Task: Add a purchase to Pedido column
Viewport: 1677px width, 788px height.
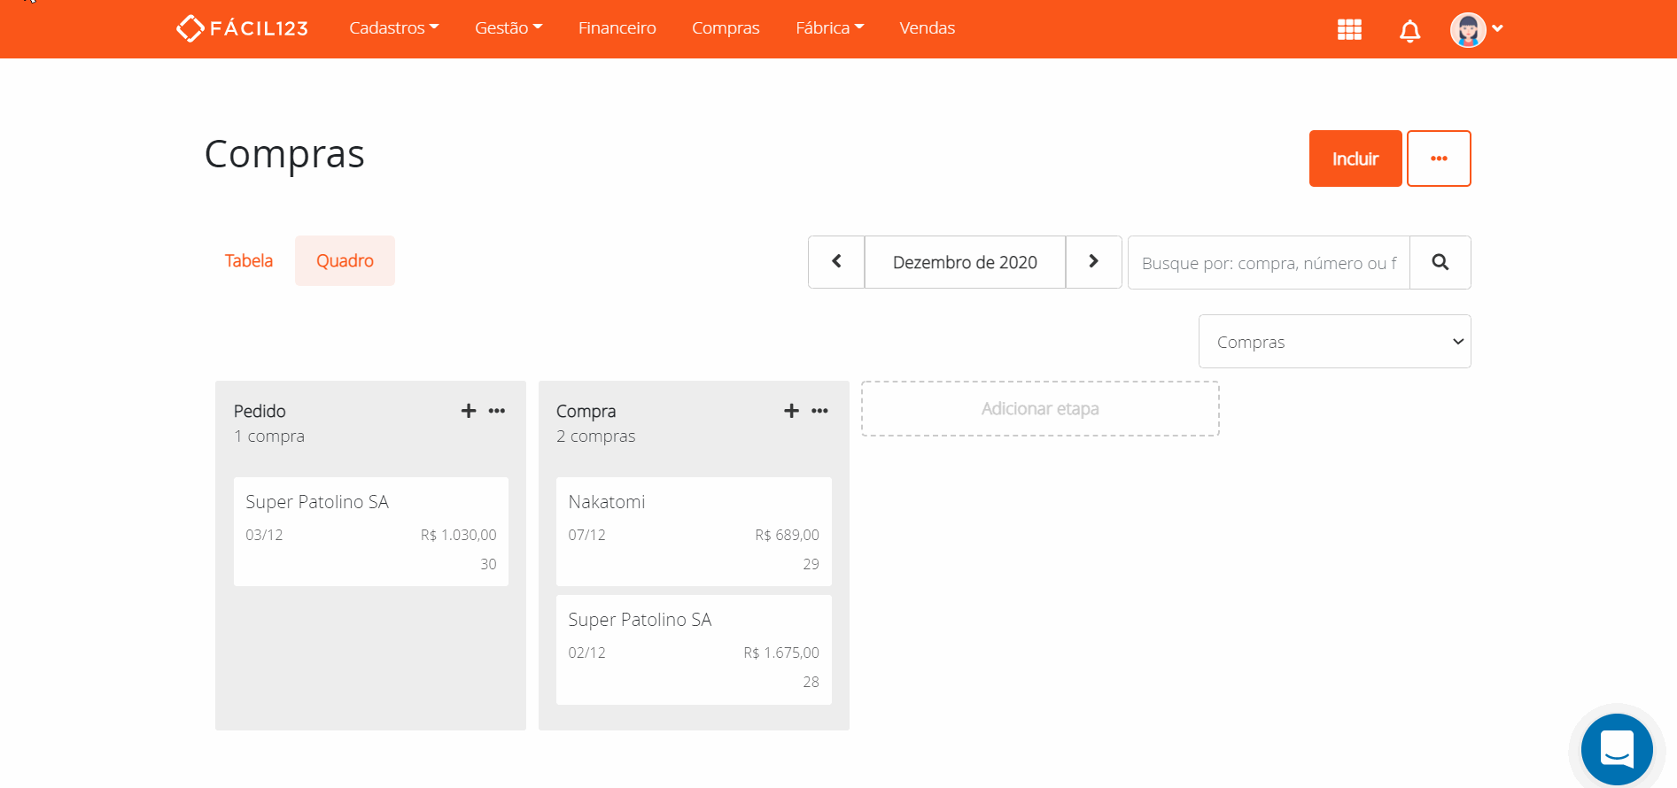Action: point(469,411)
